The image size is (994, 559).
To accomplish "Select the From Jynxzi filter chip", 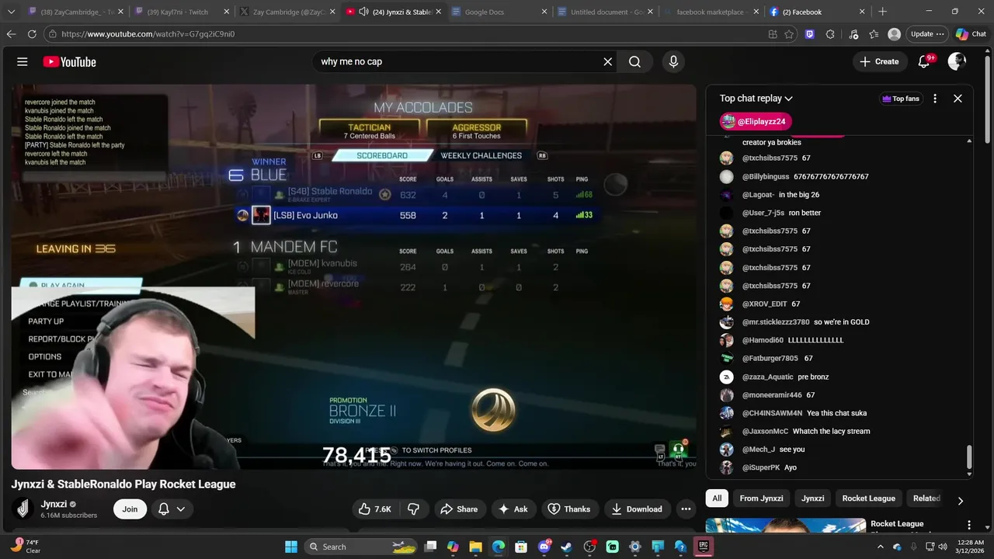I will point(761,498).
